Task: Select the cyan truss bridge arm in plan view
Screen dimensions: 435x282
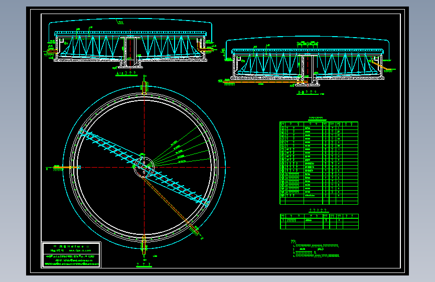Action: point(144,168)
